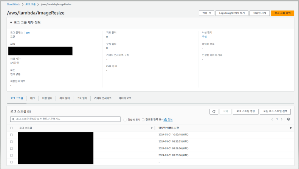Viewport: 299px width, 169px height.
Task: Select all log streams header checkbox
Action: coord(11,128)
